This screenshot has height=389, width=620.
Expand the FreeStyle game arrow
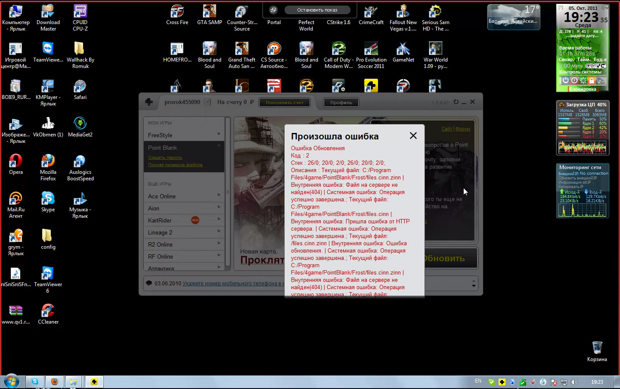(x=219, y=134)
